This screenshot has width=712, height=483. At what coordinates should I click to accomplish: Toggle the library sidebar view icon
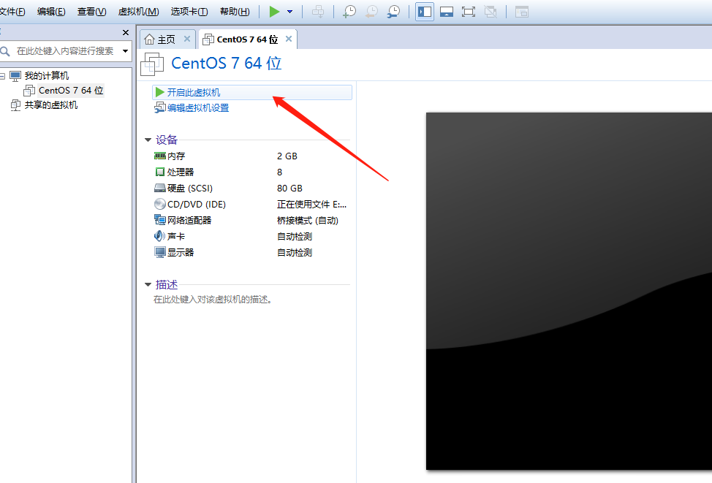point(425,12)
